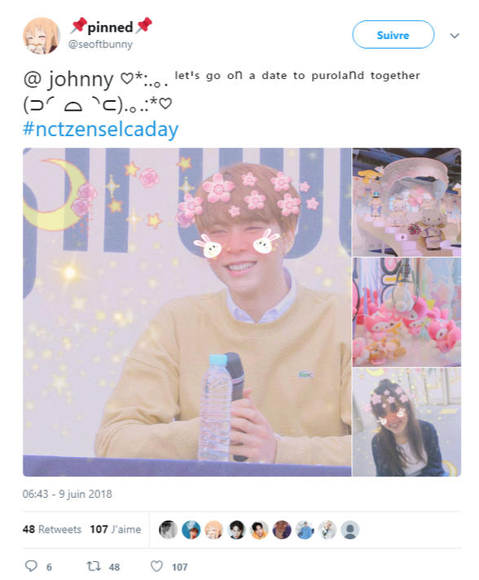Click the reply speech bubble icon
This screenshot has width=479, height=580.
tap(31, 566)
